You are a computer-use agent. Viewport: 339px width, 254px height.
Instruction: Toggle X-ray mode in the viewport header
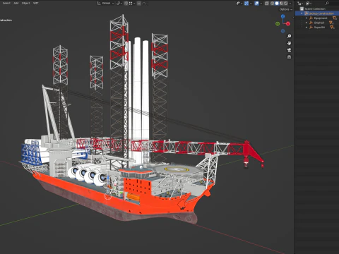[x=267, y=4]
